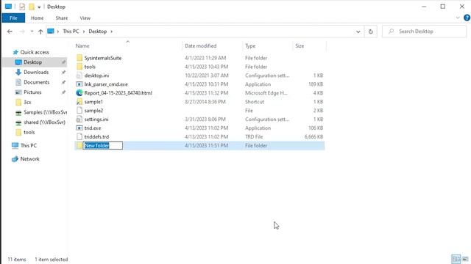471x264 pixels.
Task: Open Pictures in the navigation pane
Action: 32,92
